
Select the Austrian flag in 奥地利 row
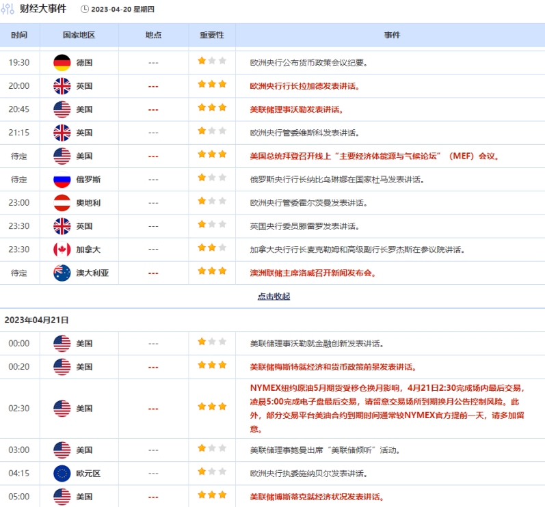click(x=62, y=203)
